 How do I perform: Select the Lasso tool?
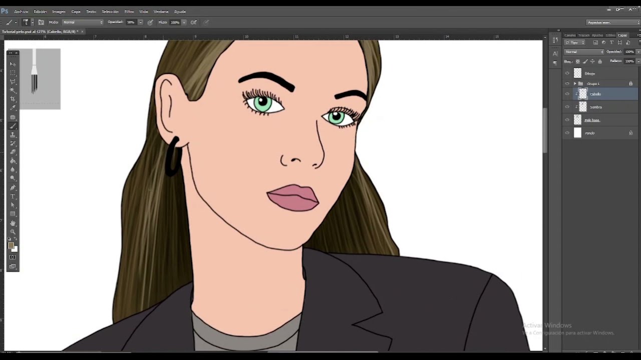coord(13,81)
